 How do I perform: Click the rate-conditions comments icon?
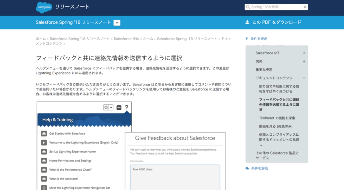coord(247,168)
